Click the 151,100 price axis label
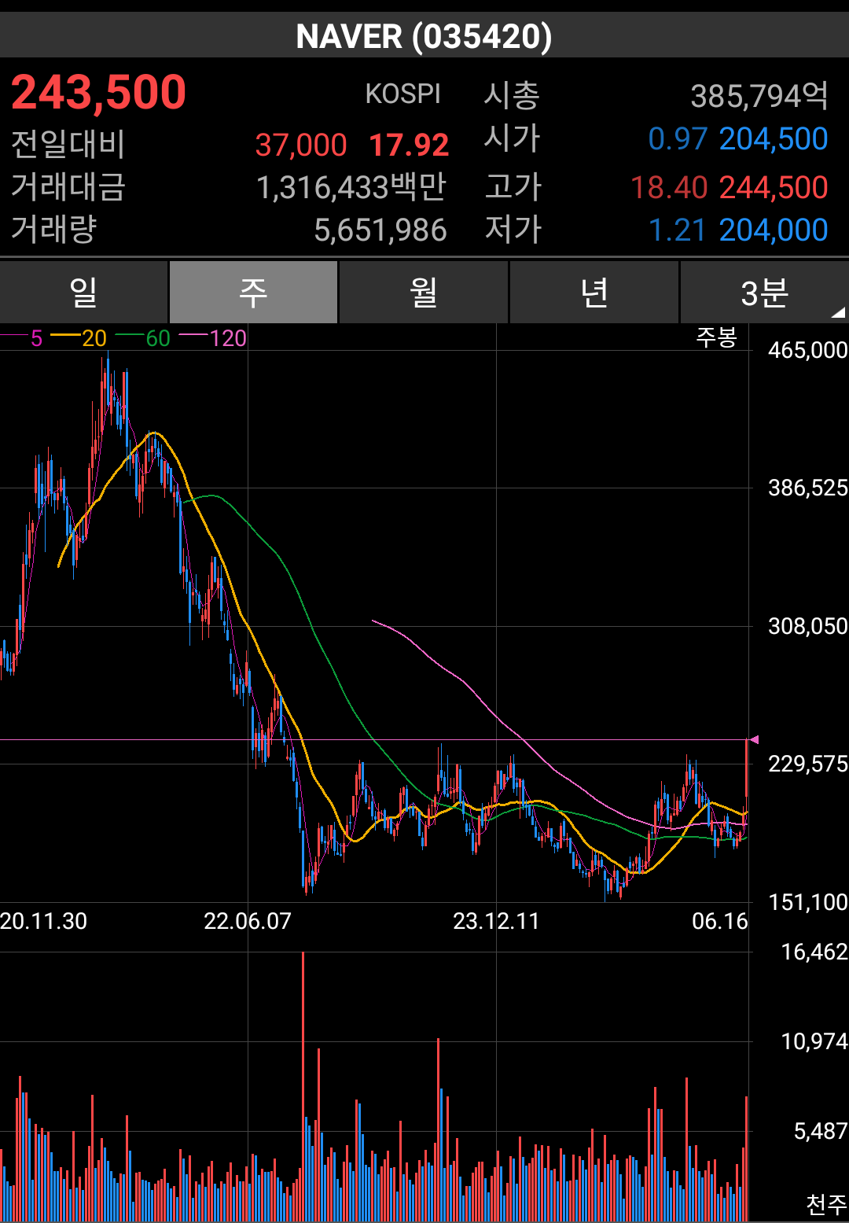 tap(808, 902)
